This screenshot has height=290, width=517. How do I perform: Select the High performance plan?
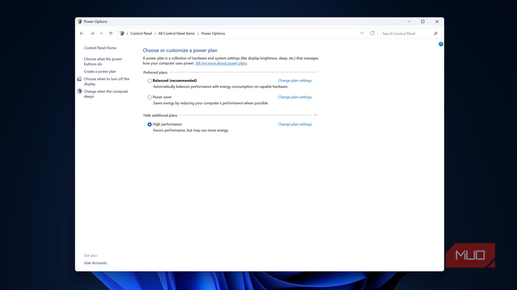pyautogui.click(x=150, y=124)
